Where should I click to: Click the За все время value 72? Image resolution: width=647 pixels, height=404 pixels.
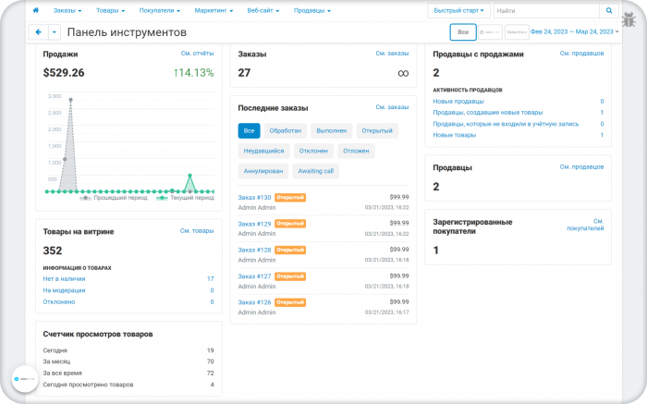click(x=211, y=373)
